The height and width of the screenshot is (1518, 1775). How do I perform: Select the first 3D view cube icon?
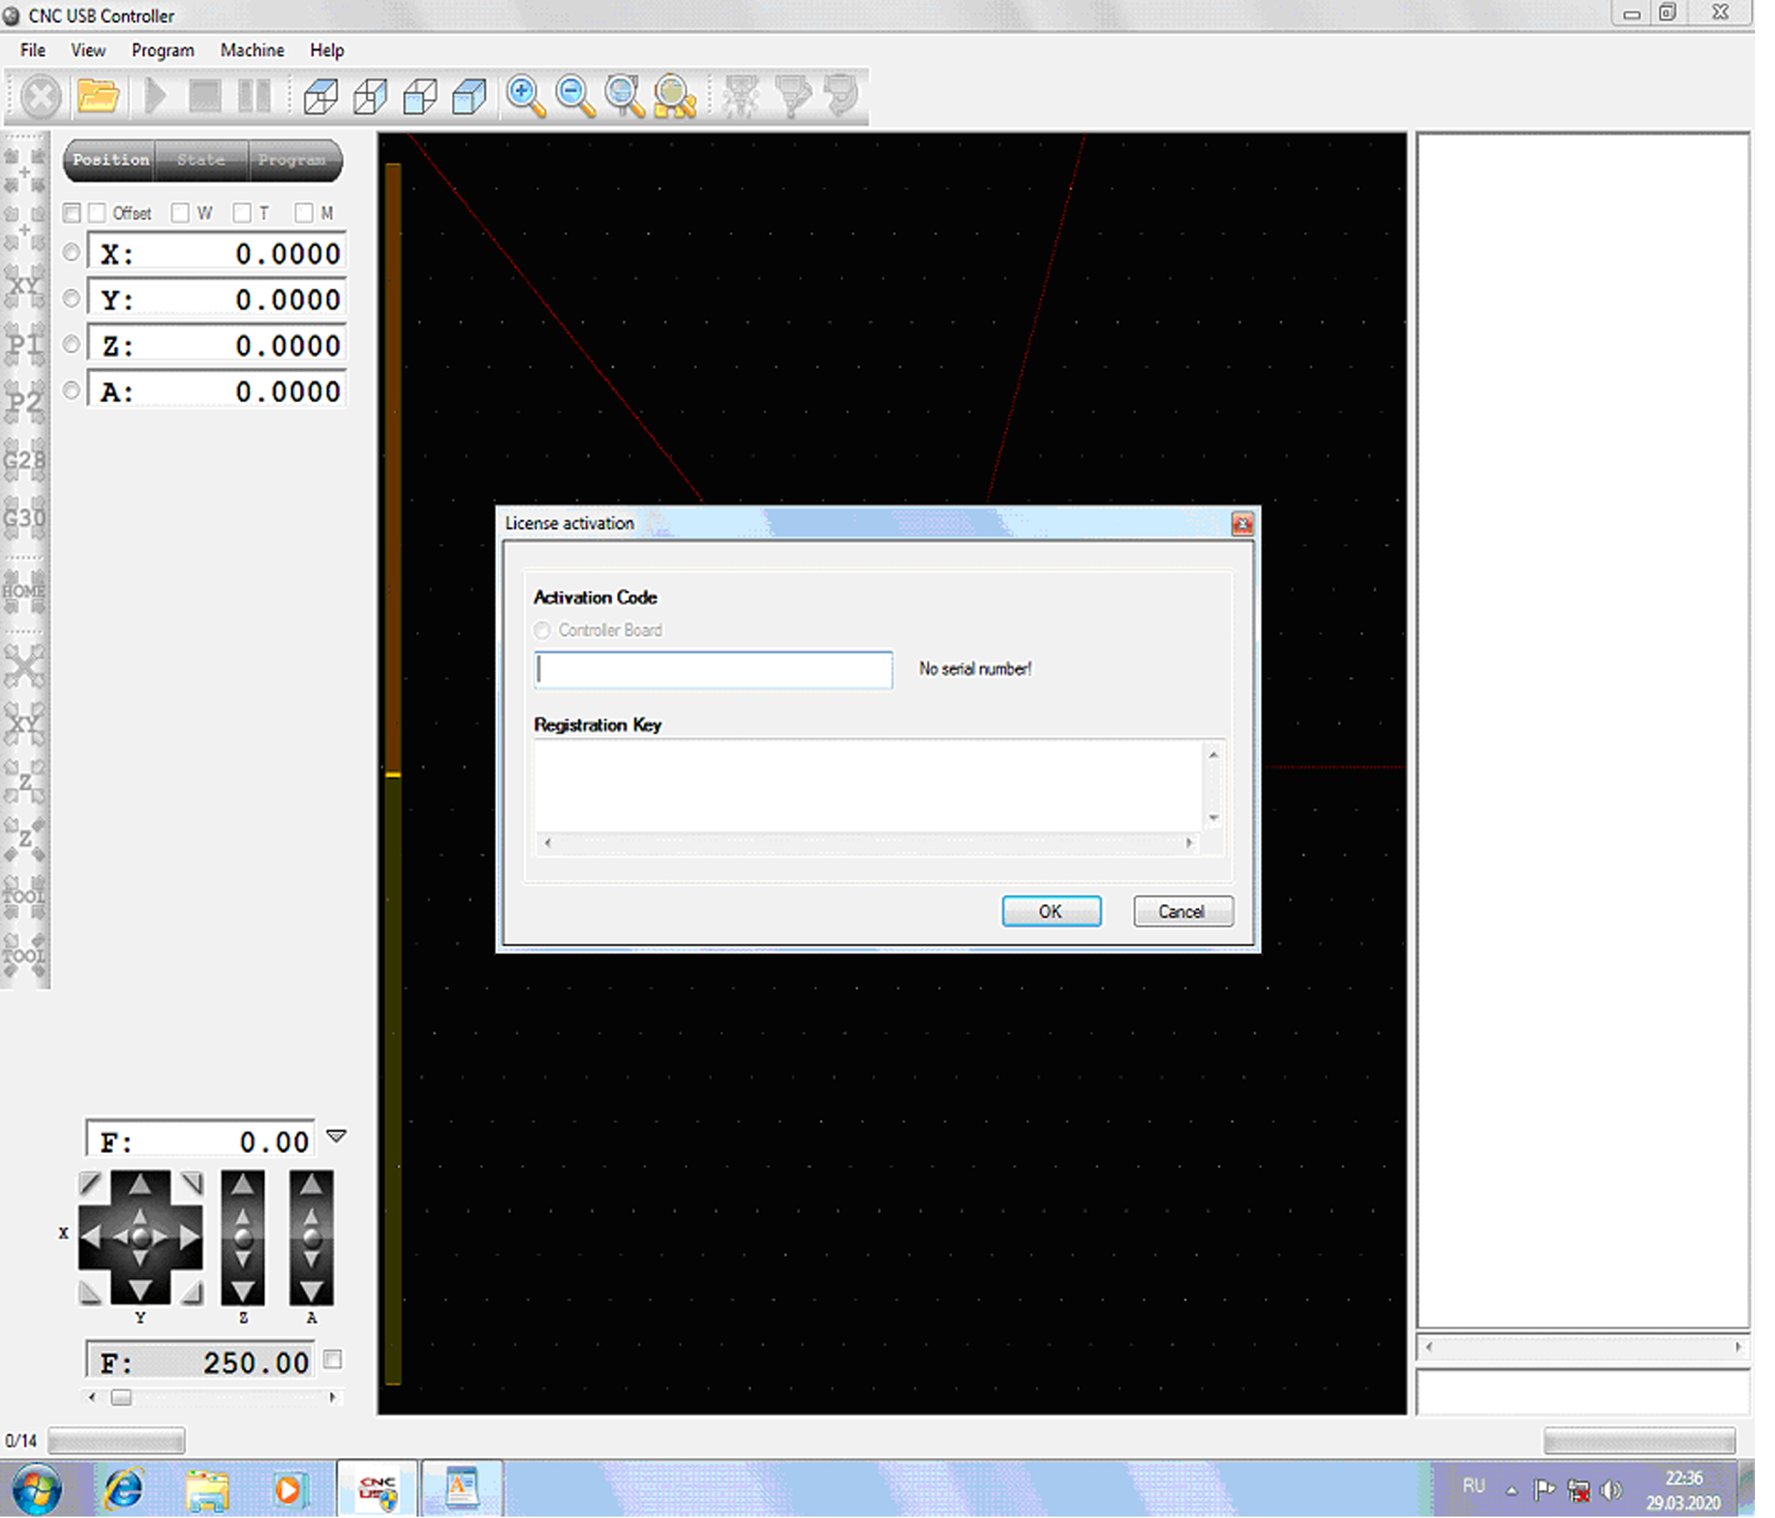pyautogui.click(x=321, y=95)
